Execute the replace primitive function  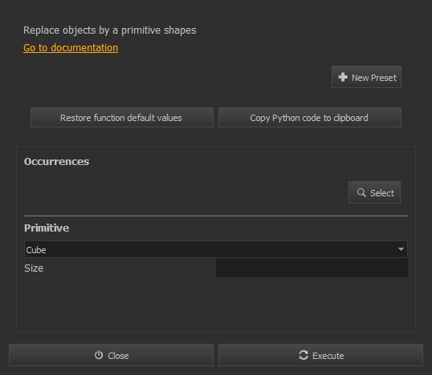pos(320,355)
